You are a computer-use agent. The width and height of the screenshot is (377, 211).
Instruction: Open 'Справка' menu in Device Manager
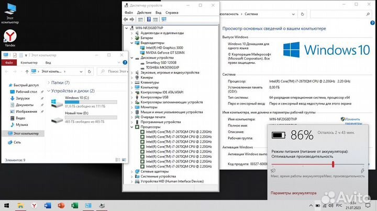(x=172, y=13)
